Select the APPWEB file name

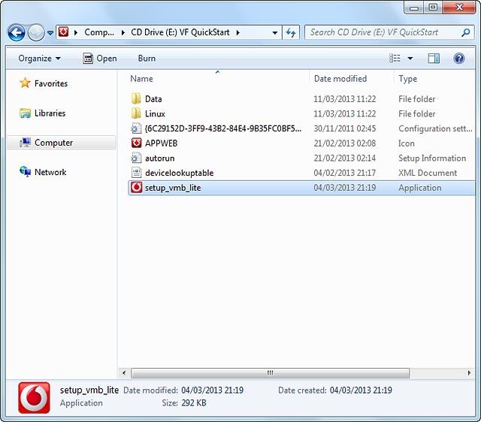(161, 143)
